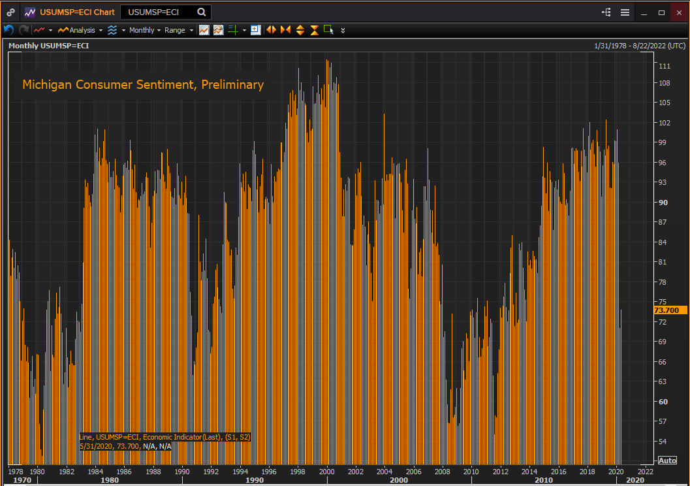Open the Analysis menu
Screen dimensions: 690x486
point(80,30)
